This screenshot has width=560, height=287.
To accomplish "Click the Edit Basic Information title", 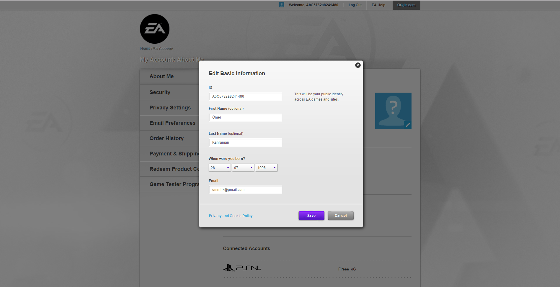I will pyautogui.click(x=237, y=73).
